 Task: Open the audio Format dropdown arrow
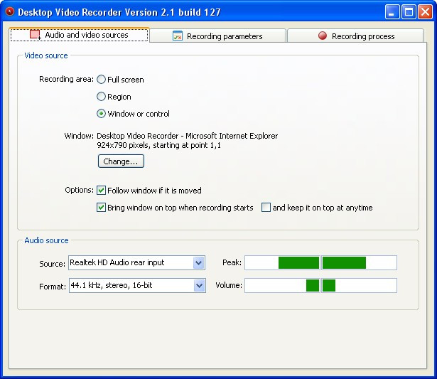point(199,286)
